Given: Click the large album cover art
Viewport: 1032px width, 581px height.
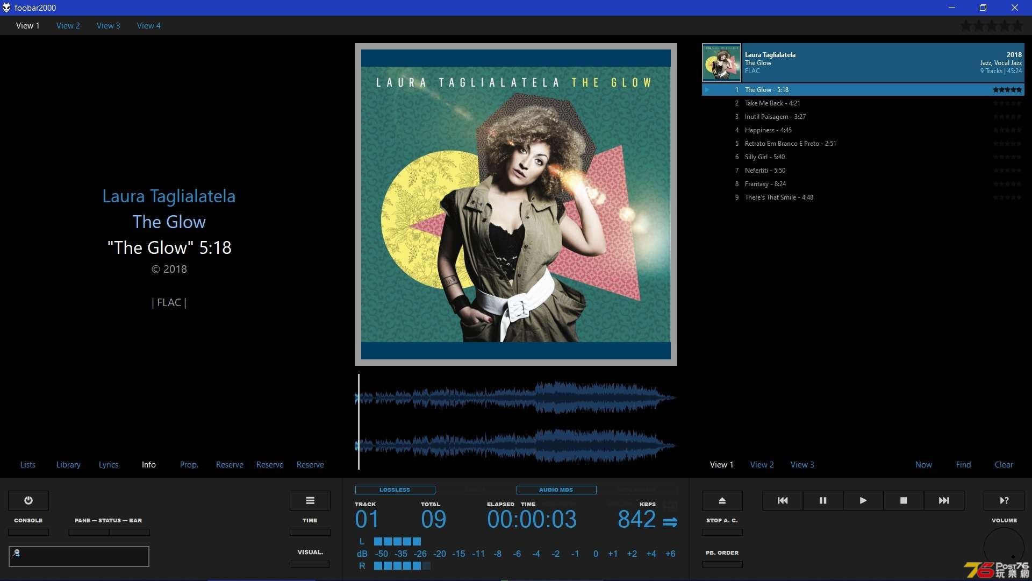Looking at the screenshot, I should (x=516, y=204).
